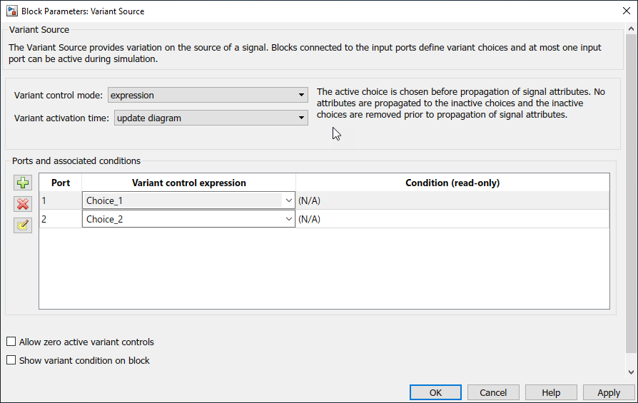
Task: Click the edit variant condition pencil icon
Action: coord(23,226)
